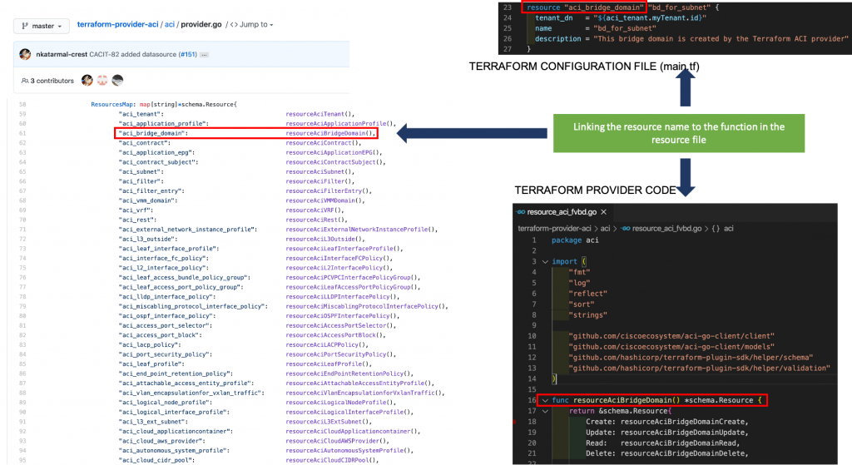Image resolution: width=852 pixels, height=465 pixels.
Task: Collapse the resourceAciBridgeDomain function fold arrow
Action: pyautogui.click(x=545, y=400)
